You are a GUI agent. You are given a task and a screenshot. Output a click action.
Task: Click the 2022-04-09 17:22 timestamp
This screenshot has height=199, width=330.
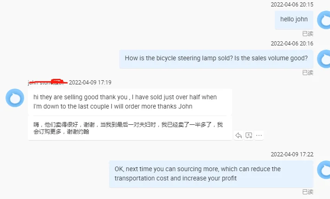[x=292, y=154]
